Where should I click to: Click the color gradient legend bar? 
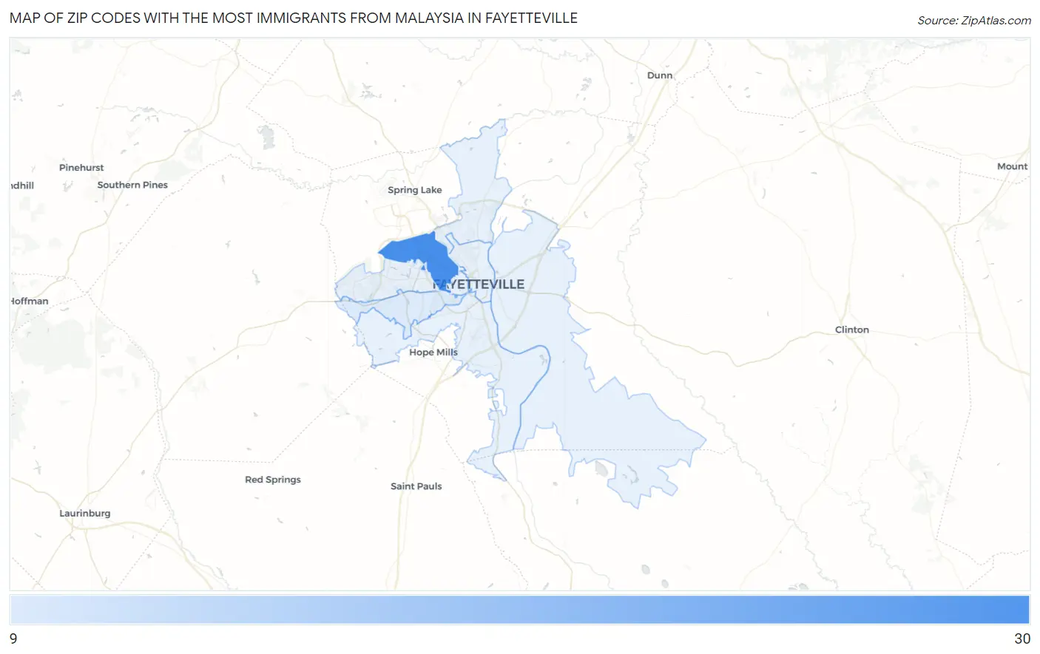tap(520, 610)
